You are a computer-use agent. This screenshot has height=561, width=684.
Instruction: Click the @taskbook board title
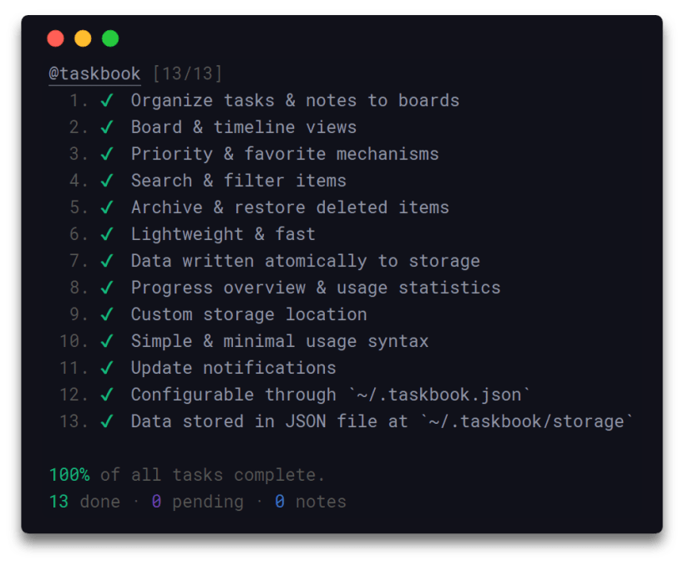tap(94, 74)
